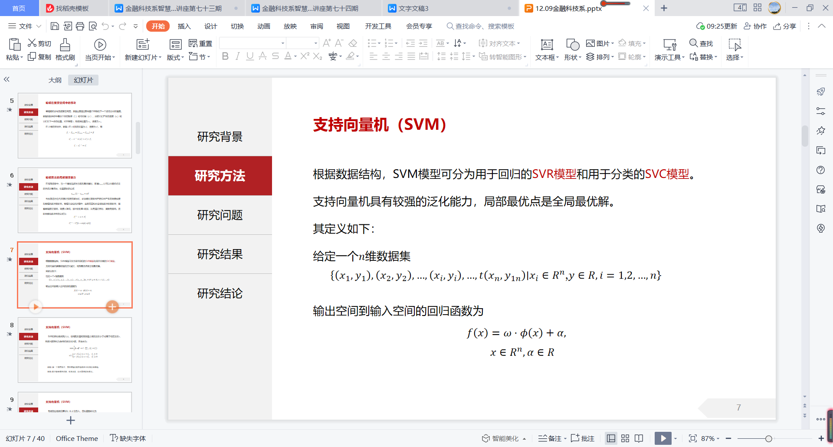833x447 pixels.
Task: Click Missing Fonts (缺失字体) in status bar
Action: (x=128, y=438)
